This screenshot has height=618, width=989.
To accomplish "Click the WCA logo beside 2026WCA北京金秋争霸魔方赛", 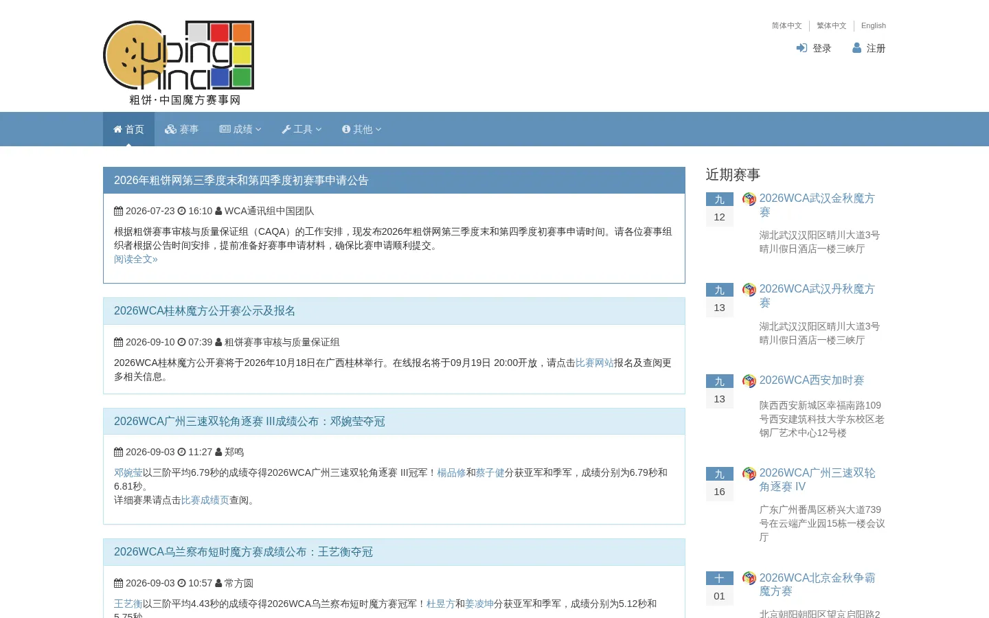I will 749,579.
